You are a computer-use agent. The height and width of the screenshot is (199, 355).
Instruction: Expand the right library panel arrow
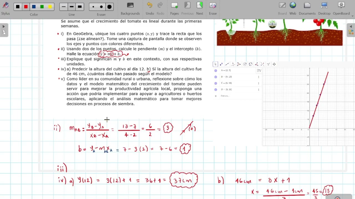(x=351, y=27)
